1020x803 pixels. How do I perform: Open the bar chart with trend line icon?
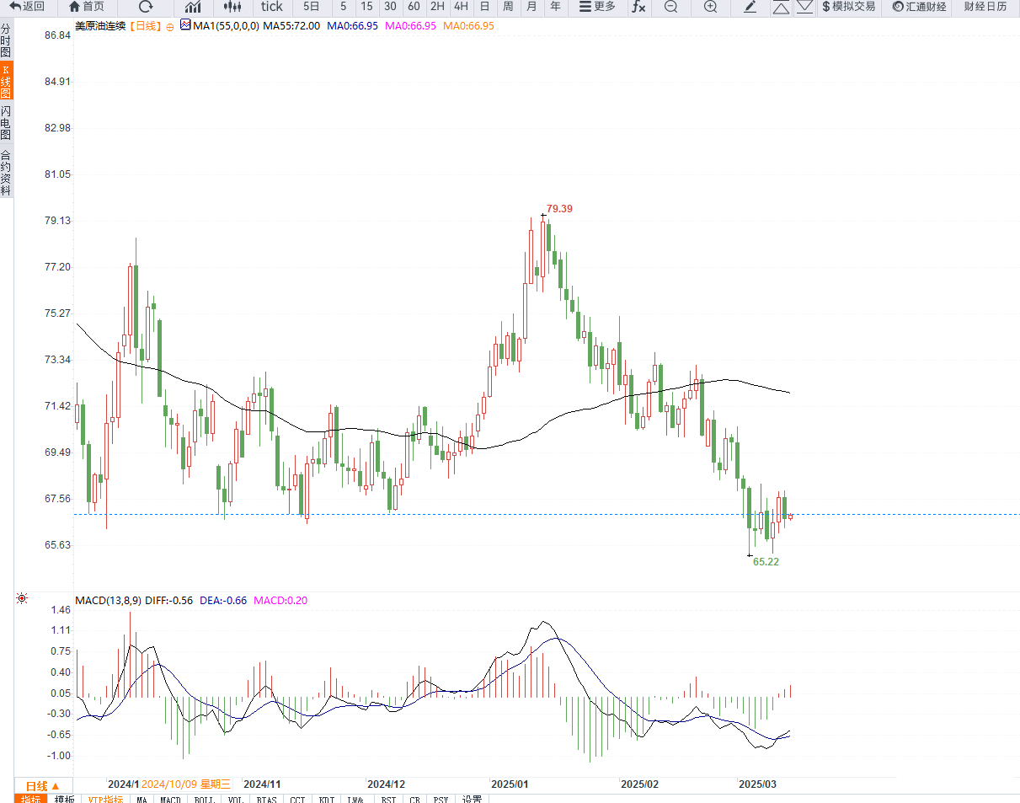coord(193,7)
